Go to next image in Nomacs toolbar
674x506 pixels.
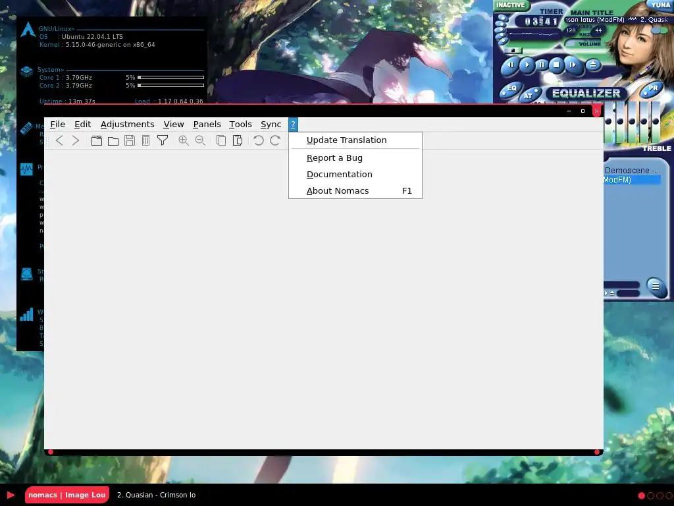pos(76,140)
